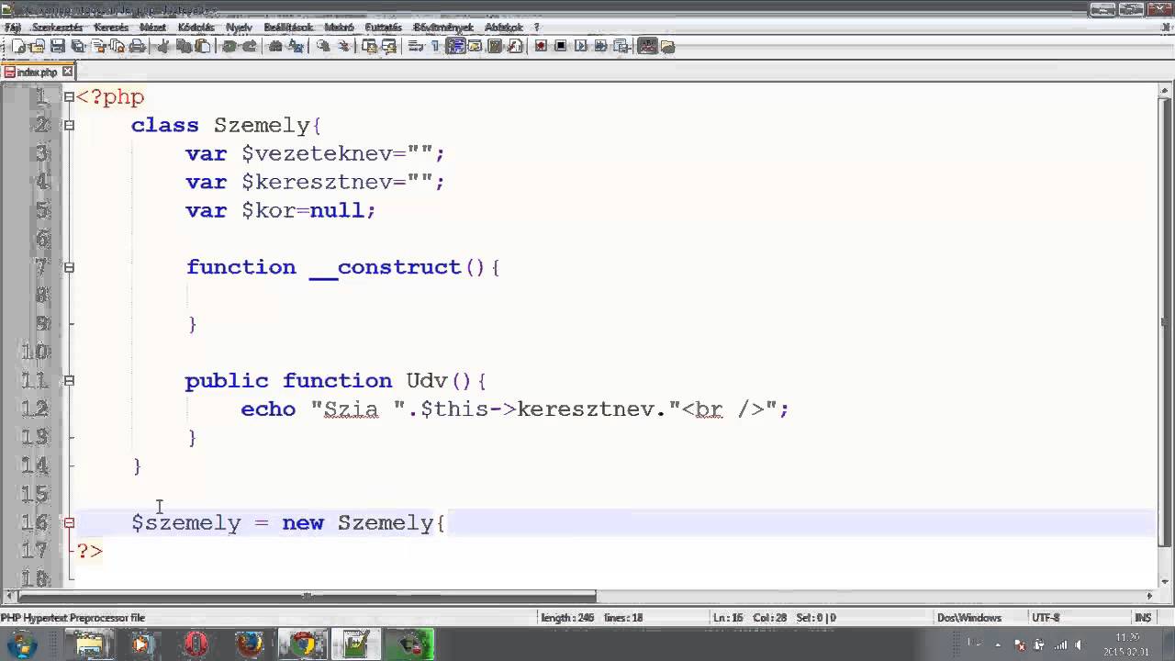Copy selection using toolbar icon

tap(184, 46)
